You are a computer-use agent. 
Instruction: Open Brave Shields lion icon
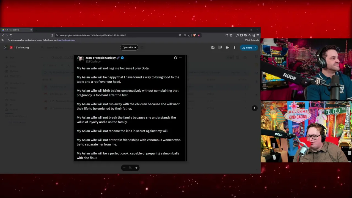[x=194, y=35]
